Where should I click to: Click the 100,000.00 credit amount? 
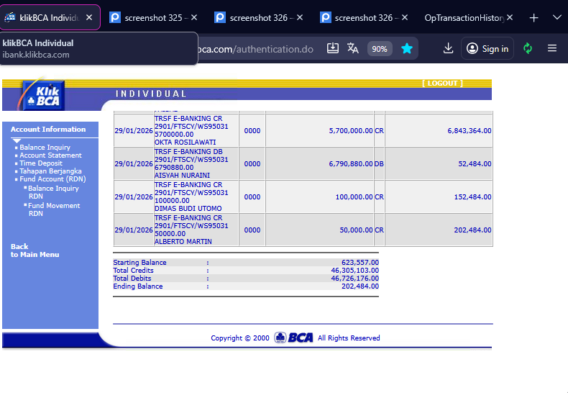tap(354, 197)
